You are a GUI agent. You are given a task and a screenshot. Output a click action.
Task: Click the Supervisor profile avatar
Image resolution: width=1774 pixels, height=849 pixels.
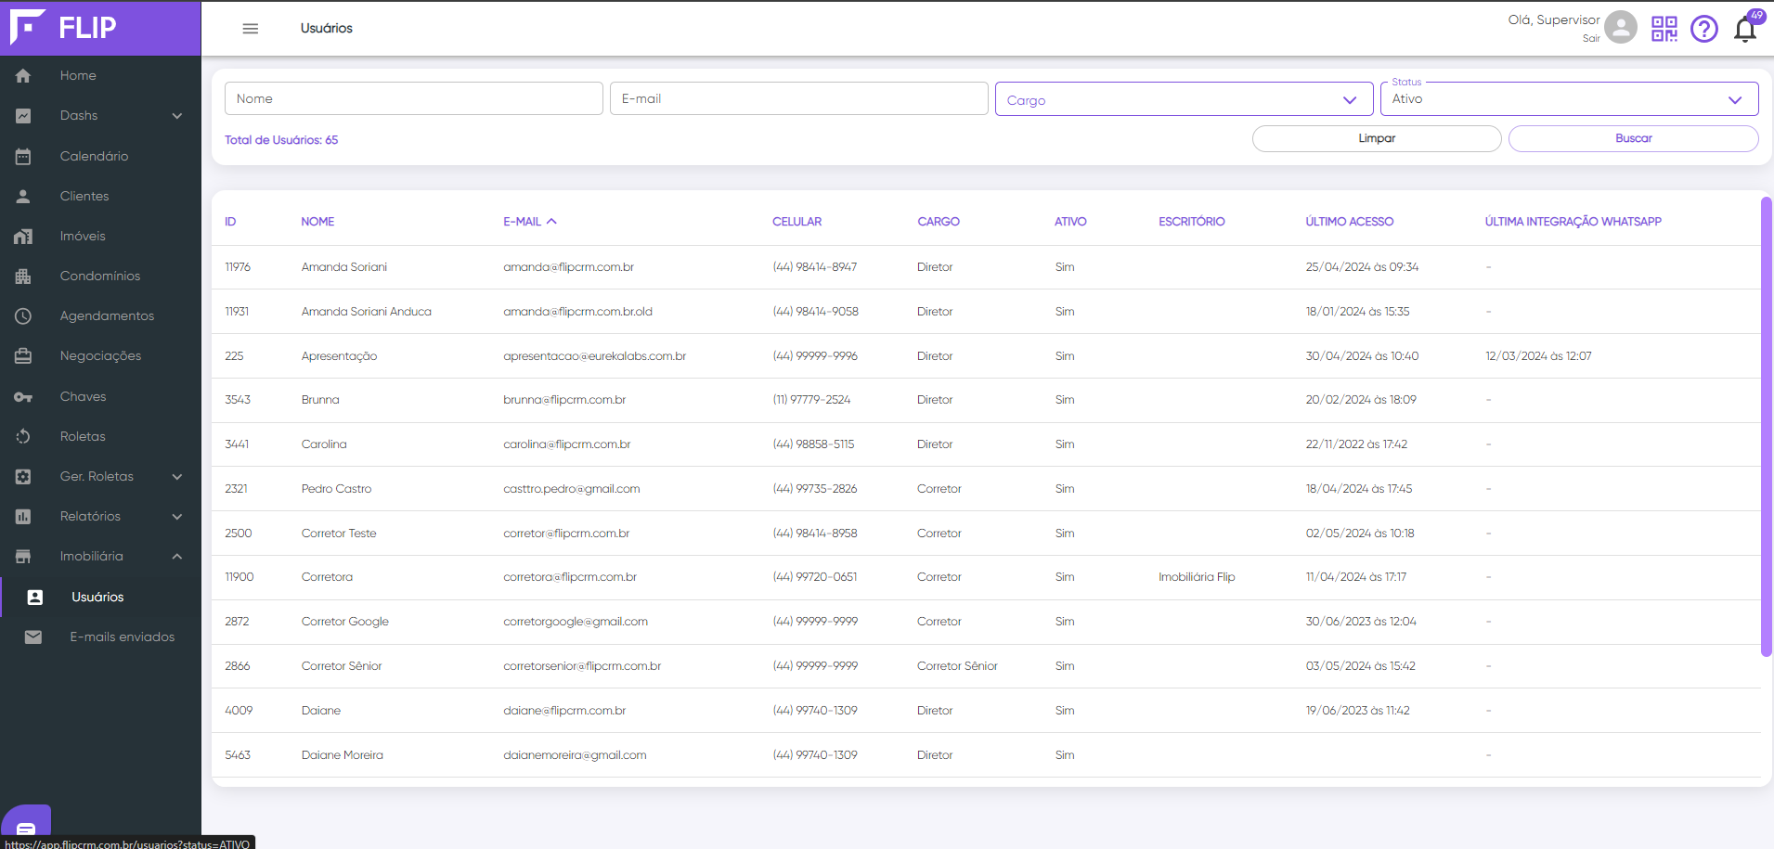tap(1621, 27)
